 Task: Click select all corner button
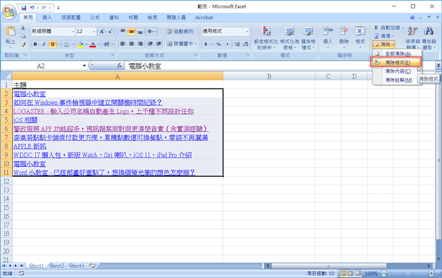point(6,76)
